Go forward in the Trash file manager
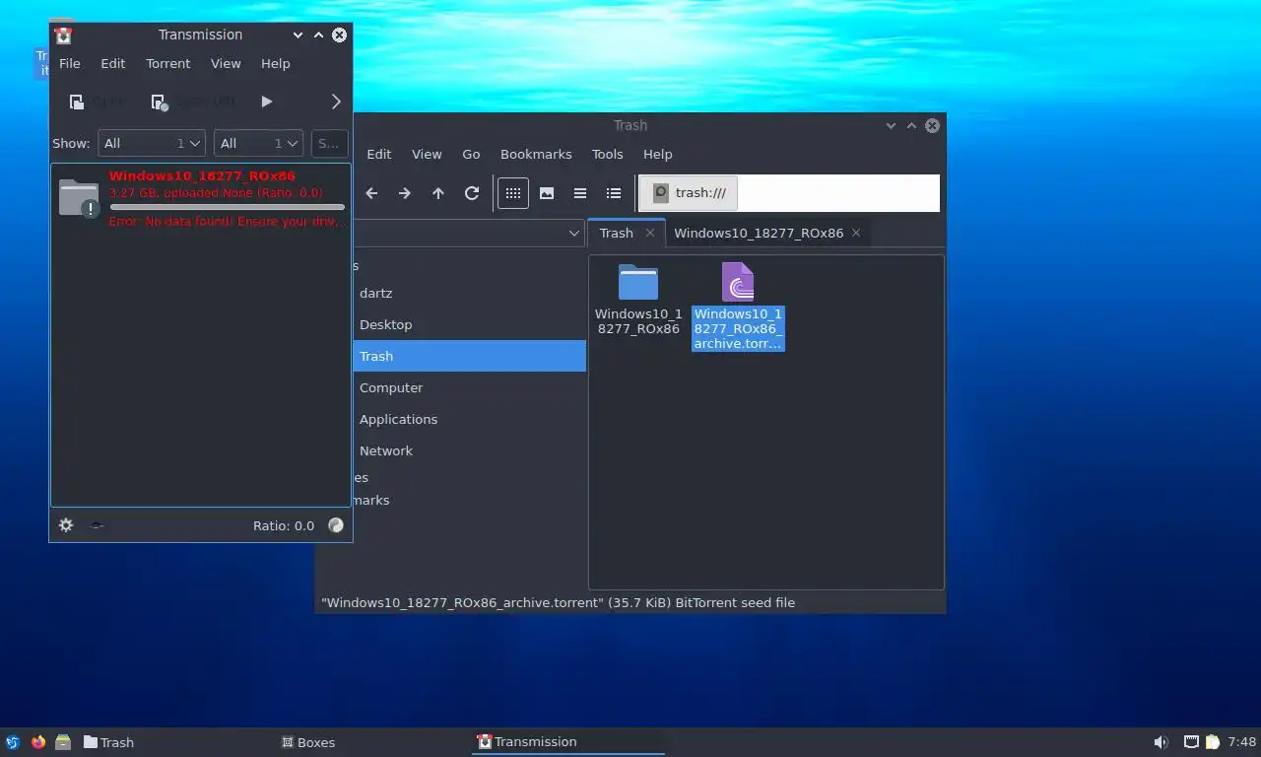Screen dimensions: 1261x757 click(405, 193)
